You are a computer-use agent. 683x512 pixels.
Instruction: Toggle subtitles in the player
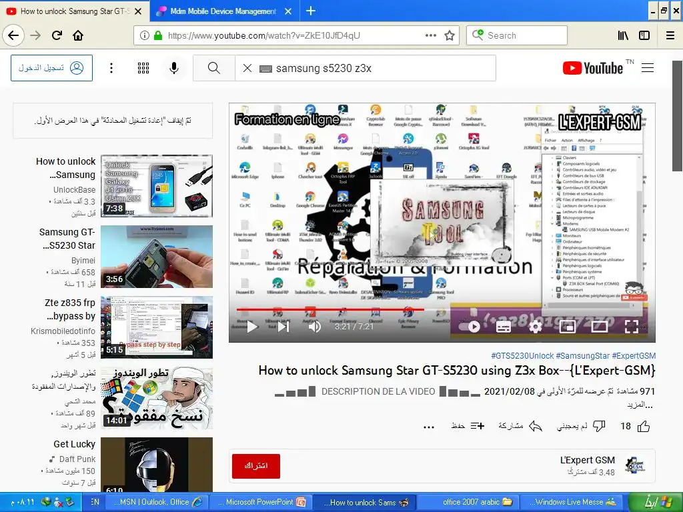pos(504,327)
